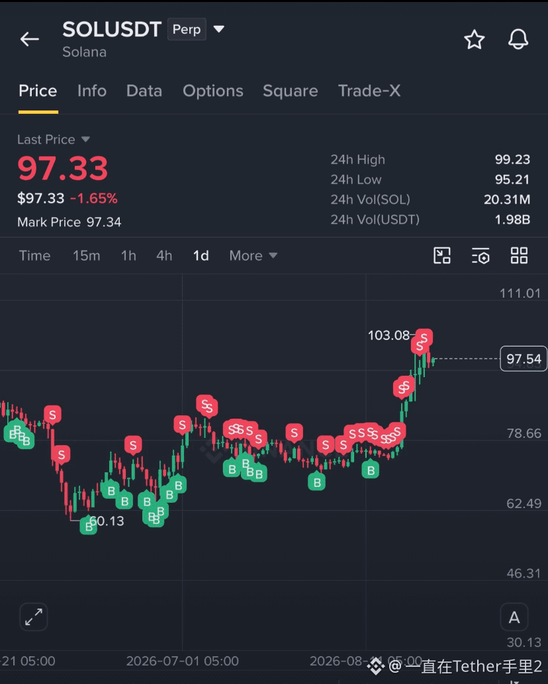Open the Square tab
Image resolution: width=548 pixels, height=684 pixels.
click(x=290, y=91)
